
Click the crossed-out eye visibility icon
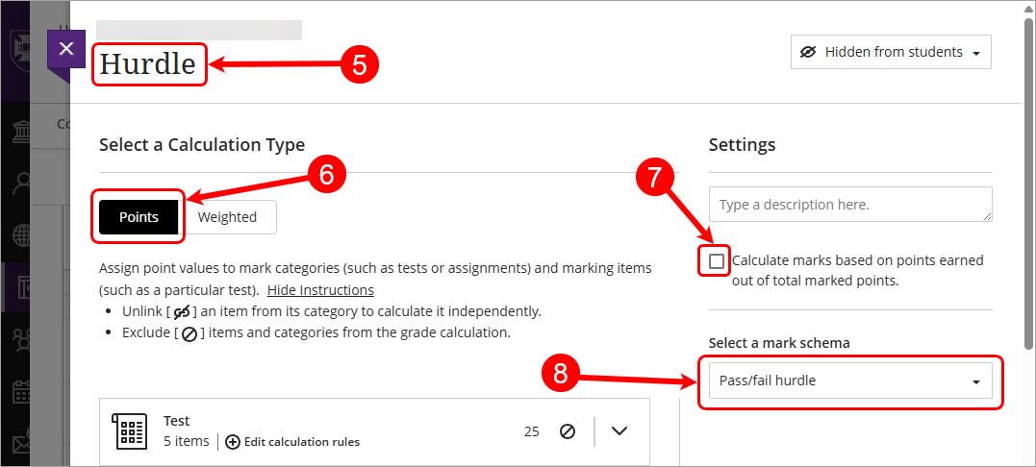(x=808, y=52)
